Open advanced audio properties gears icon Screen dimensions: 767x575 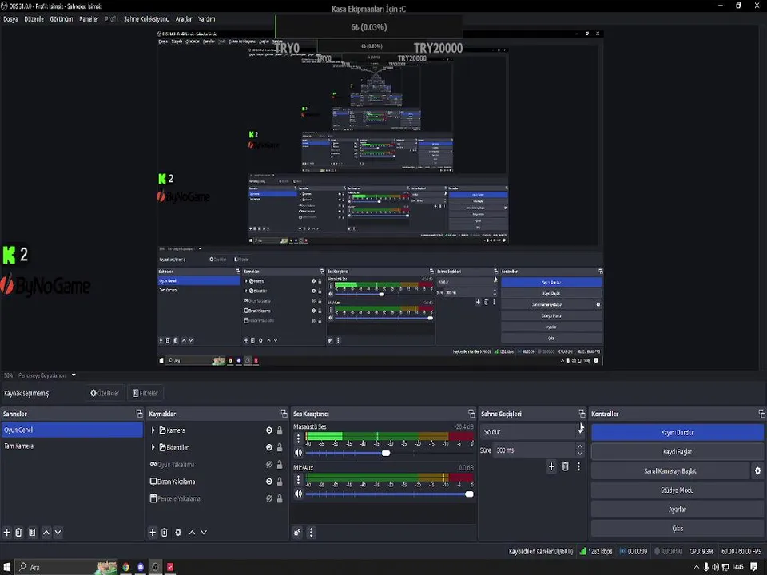(297, 533)
